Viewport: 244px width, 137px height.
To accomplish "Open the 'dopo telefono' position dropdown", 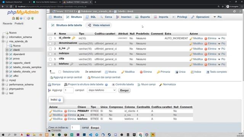I will [102, 90].
